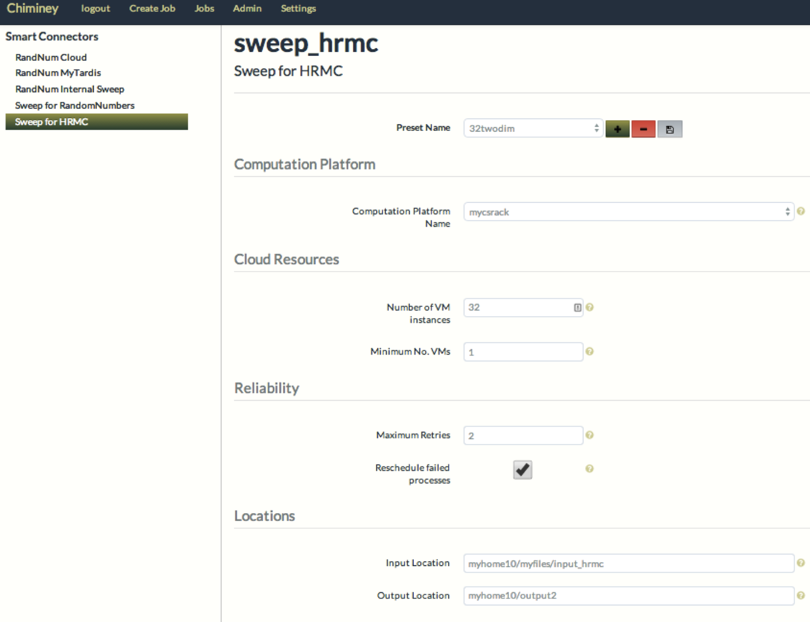Click the save preset floppy disk icon
This screenshot has height=622, width=810.
pyautogui.click(x=670, y=129)
